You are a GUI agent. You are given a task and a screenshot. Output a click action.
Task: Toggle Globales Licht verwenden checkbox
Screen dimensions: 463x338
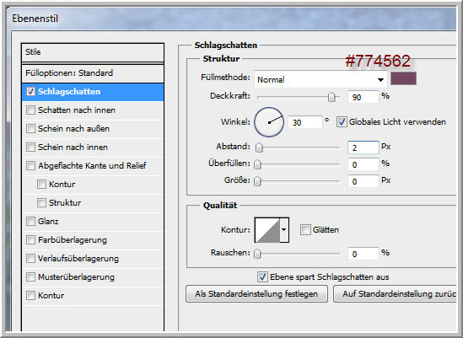pos(342,122)
